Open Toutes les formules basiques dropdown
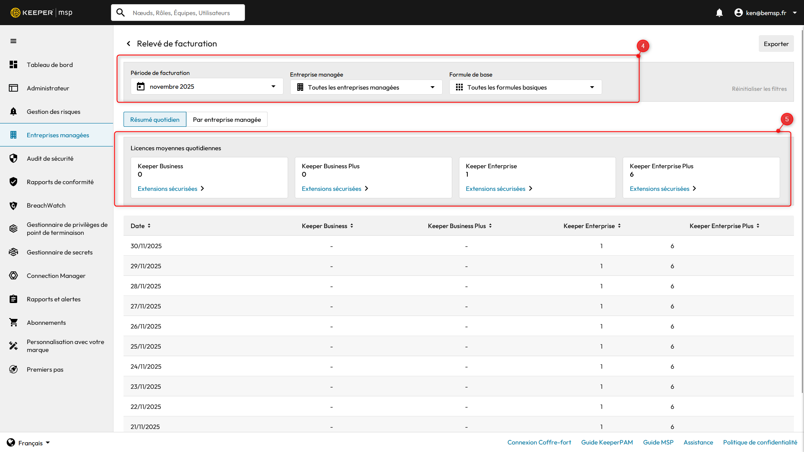 click(x=525, y=87)
